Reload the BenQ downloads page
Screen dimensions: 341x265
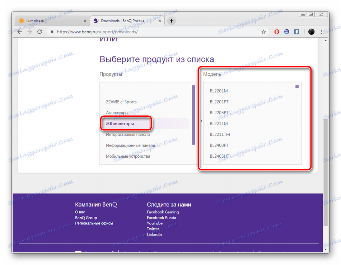40,32
